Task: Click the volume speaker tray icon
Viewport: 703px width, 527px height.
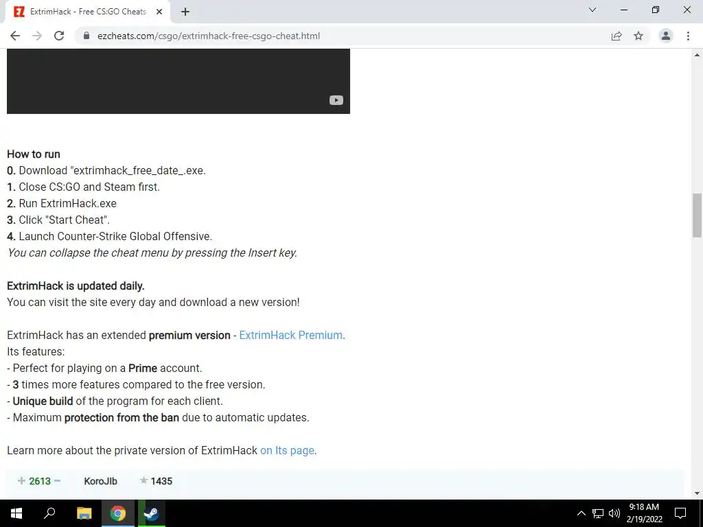Action: pyautogui.click(x=614, y=513)
